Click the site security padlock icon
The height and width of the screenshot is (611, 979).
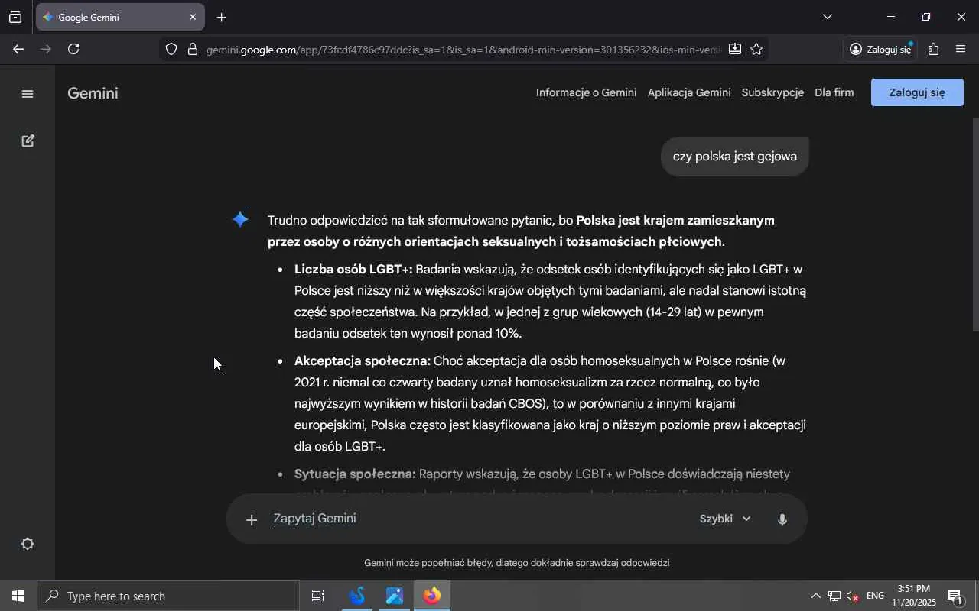(193, 50)
